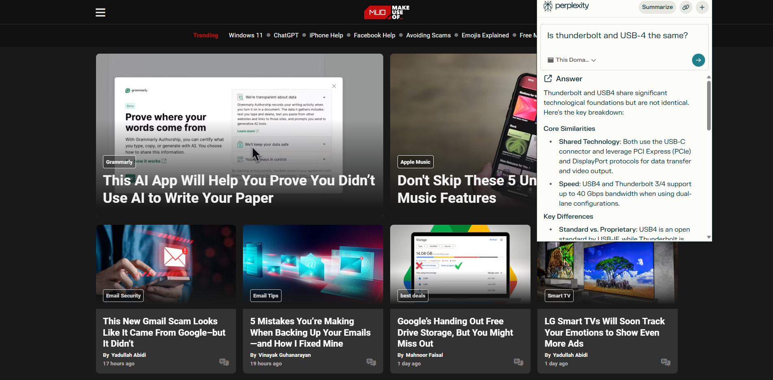The height and width of the screenshot is (380, 773).
Task: Expand the This Domain dropdown
Action: click(572, 60)
